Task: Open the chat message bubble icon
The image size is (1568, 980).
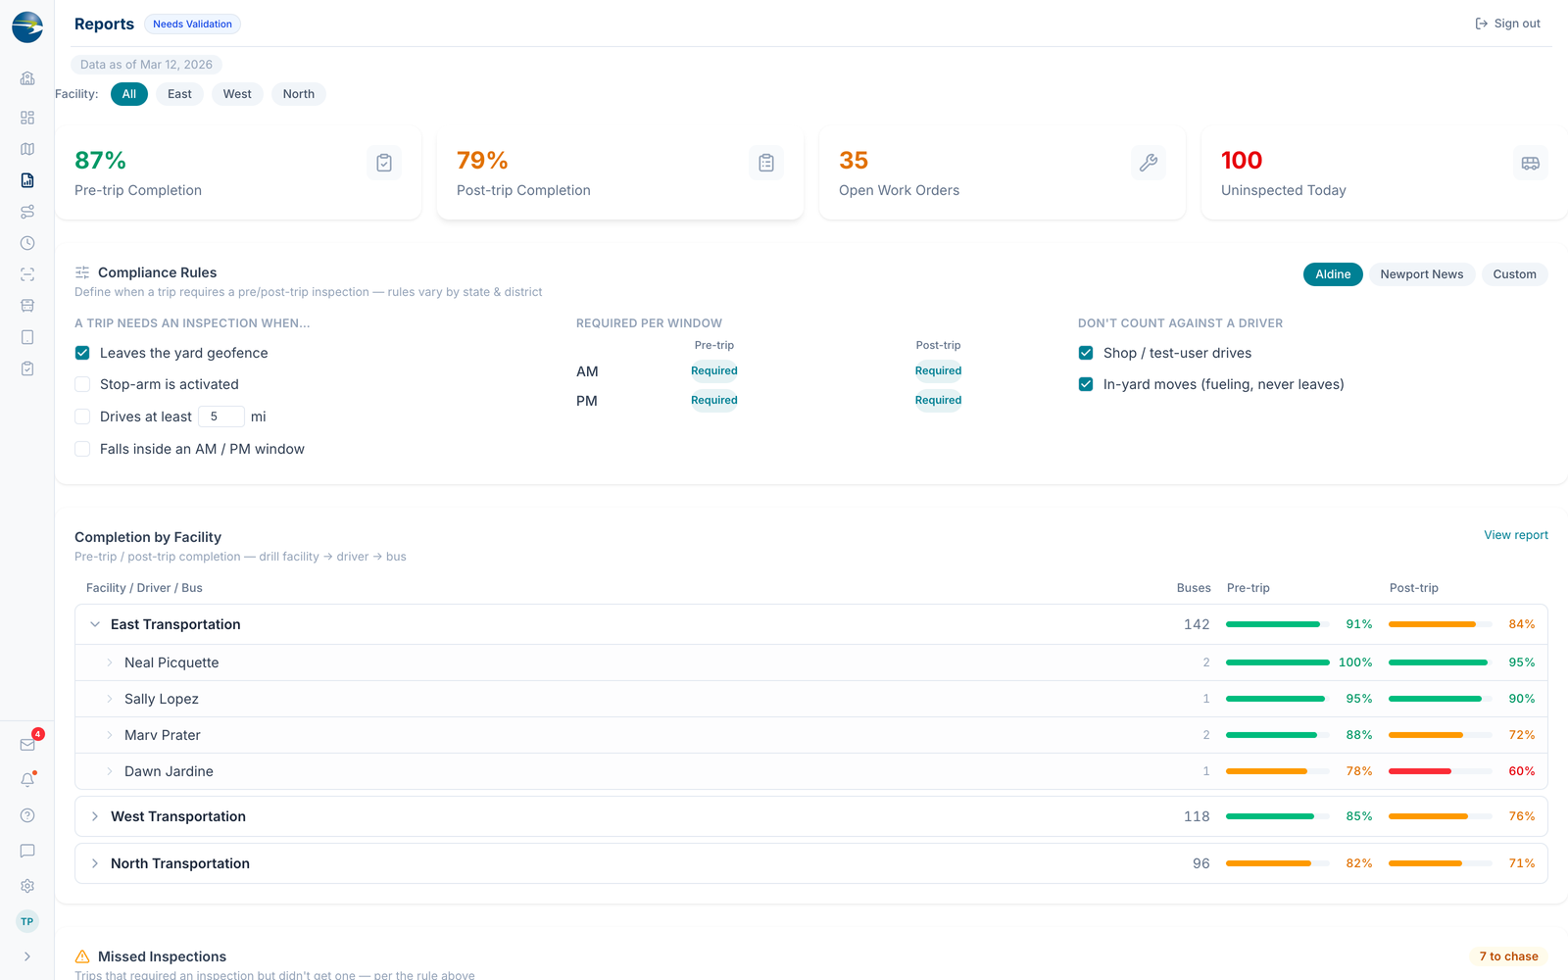Action: click(x=27, y=851)
